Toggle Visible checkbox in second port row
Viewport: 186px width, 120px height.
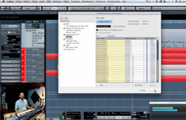click(x=147, y=43)
